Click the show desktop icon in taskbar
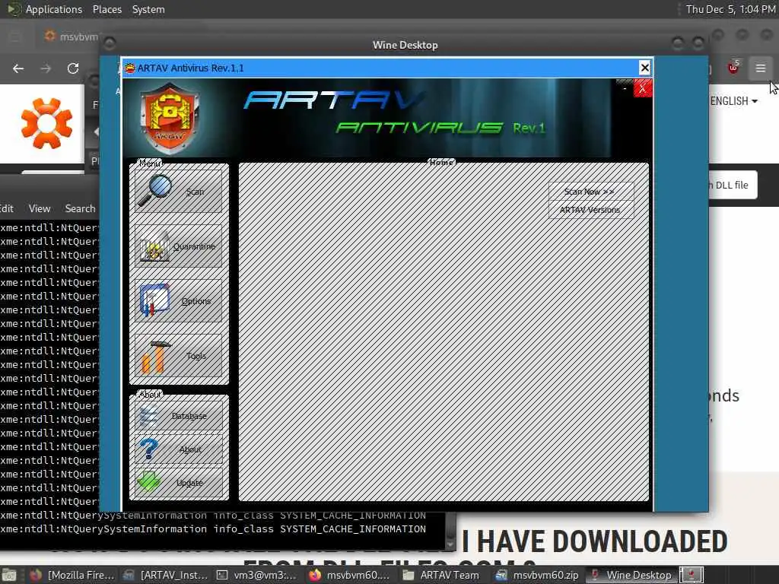779x584 pixels. click(9, 576)
